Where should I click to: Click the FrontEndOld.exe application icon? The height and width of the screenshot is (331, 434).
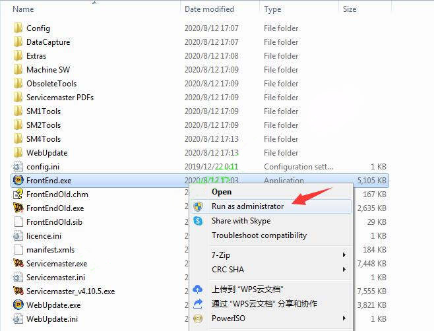click(18, 208)
